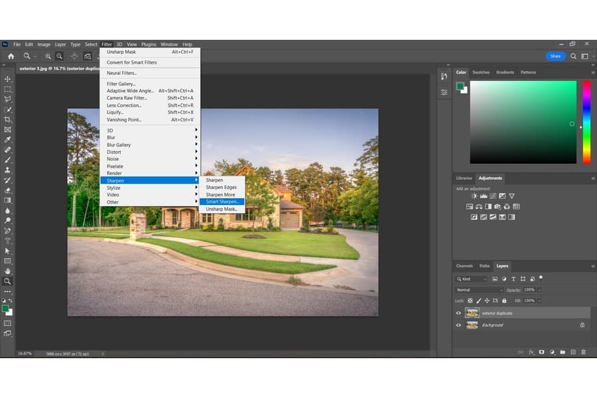Select the Rectangular Marquee tool
Image resolution: width=597 pixels, height=398 pixels.
[x=7, y=89]
